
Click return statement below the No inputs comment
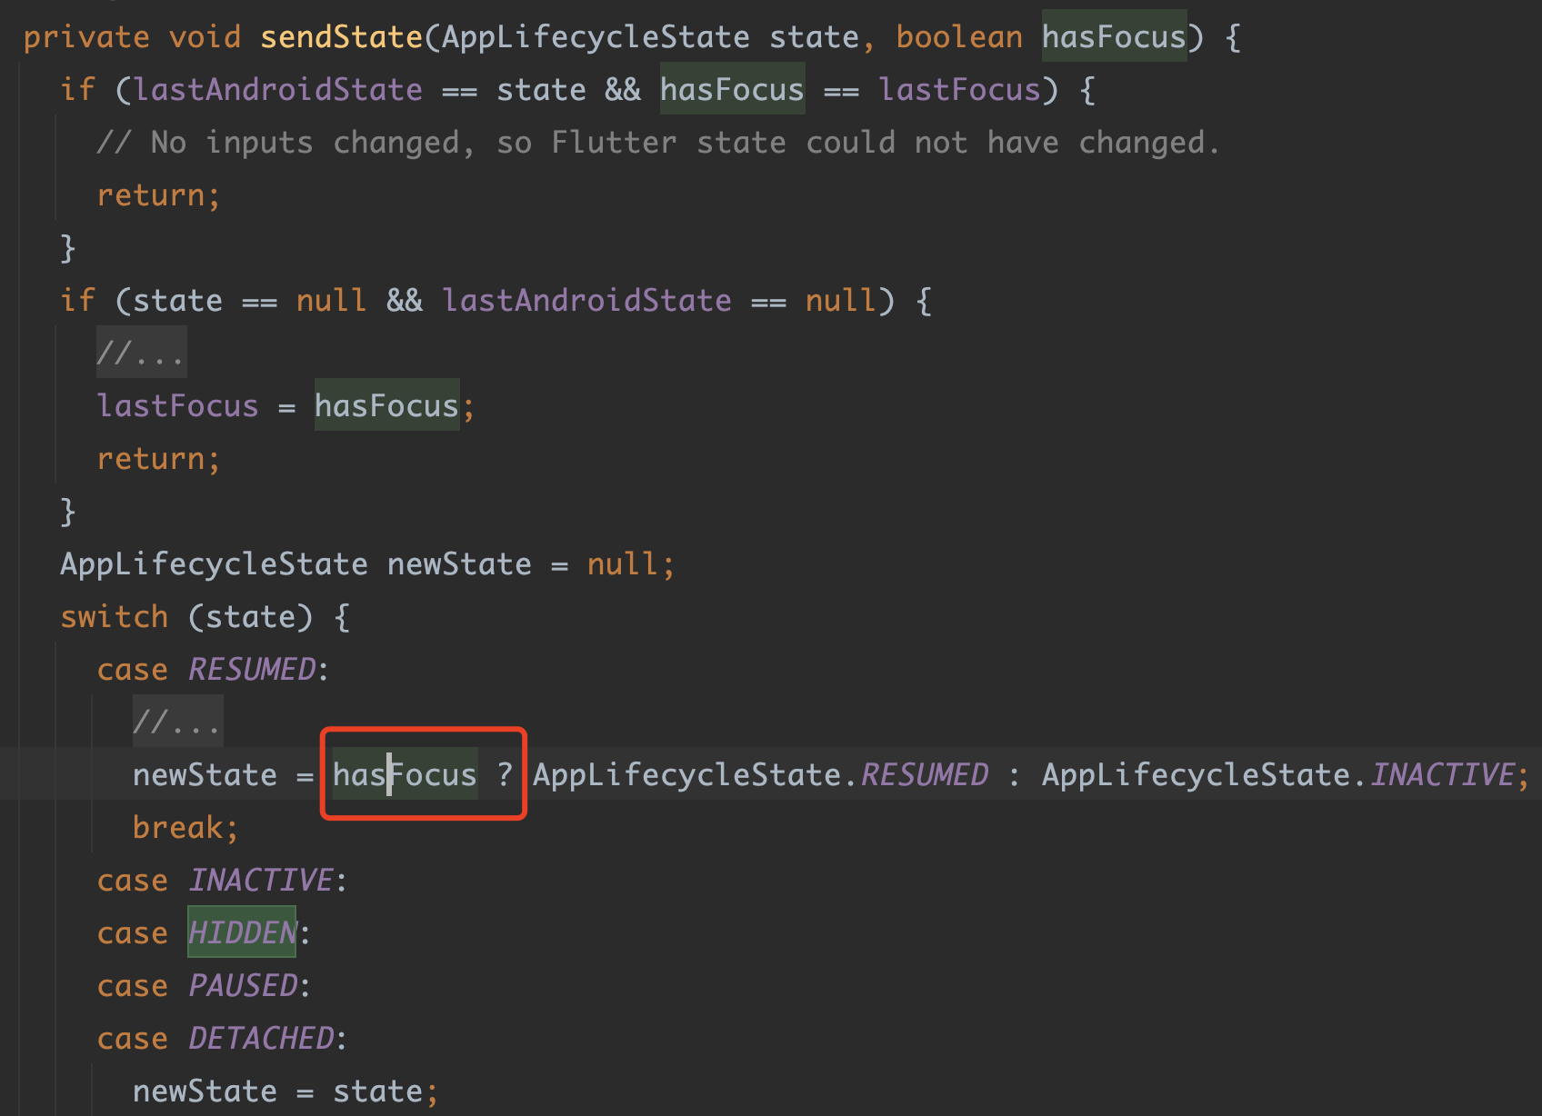(158, 195)
